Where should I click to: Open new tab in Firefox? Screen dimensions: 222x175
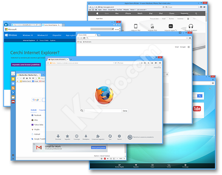[x=71, y=59]
